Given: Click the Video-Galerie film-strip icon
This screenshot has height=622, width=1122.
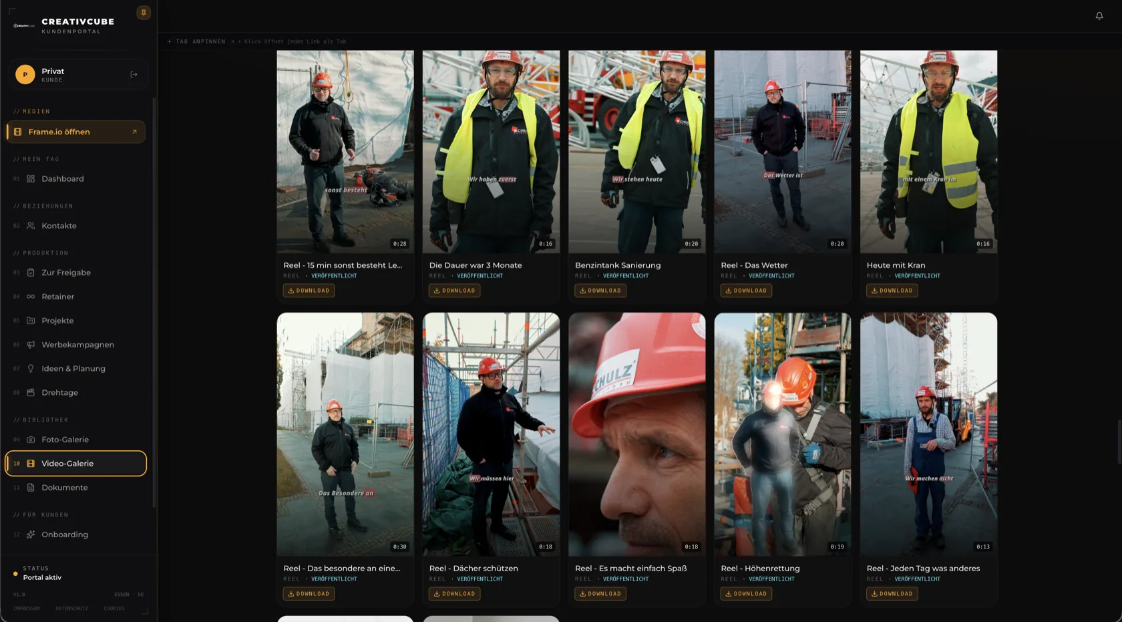Looking at the screenshot, I should (31, 464).
